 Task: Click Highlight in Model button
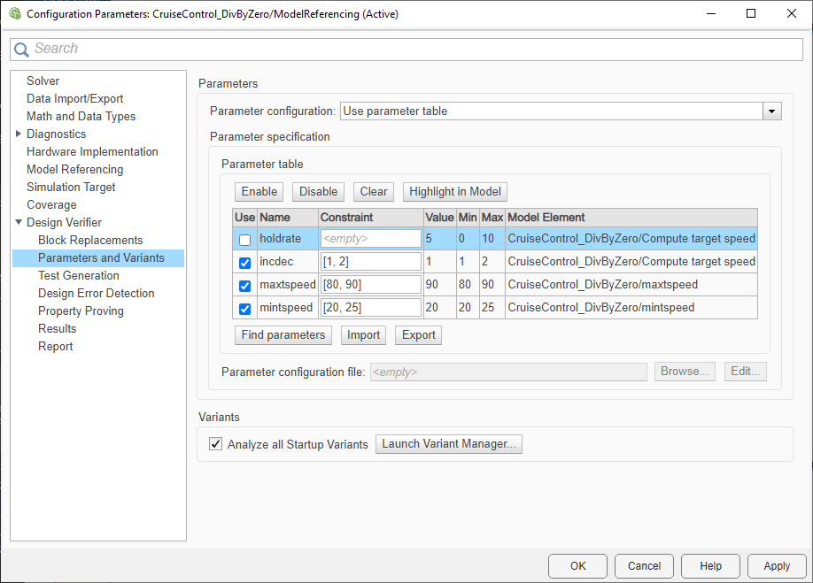(x=455, y=192)
